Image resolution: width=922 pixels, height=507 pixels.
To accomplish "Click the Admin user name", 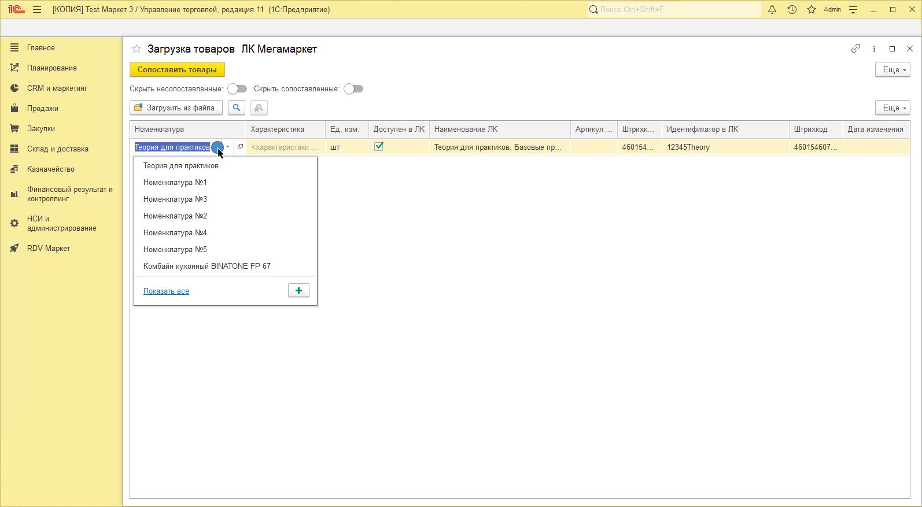I will [832, 9].
